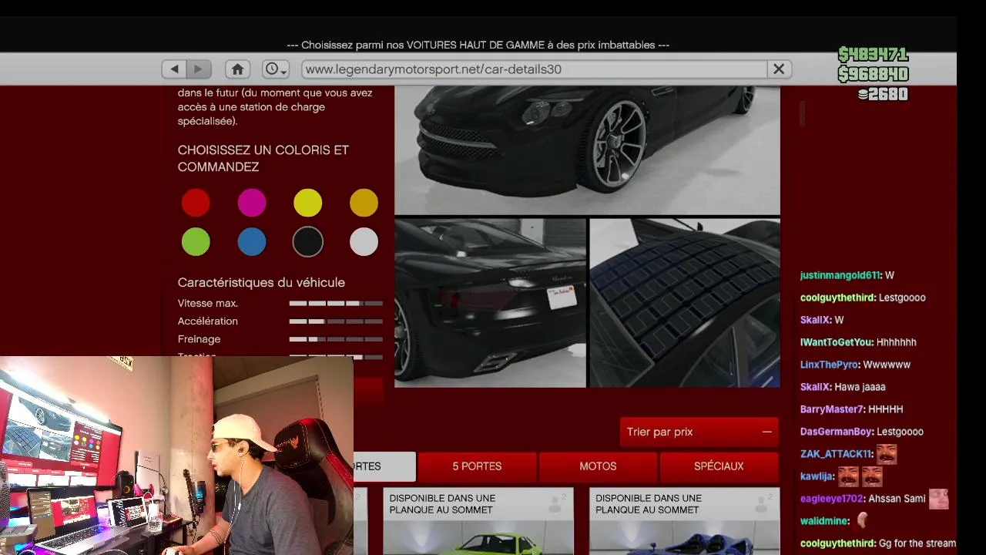986x555 pixels.
Task: Switch to the SPÉCIAUX tab
Action: (x=719, y=466)
